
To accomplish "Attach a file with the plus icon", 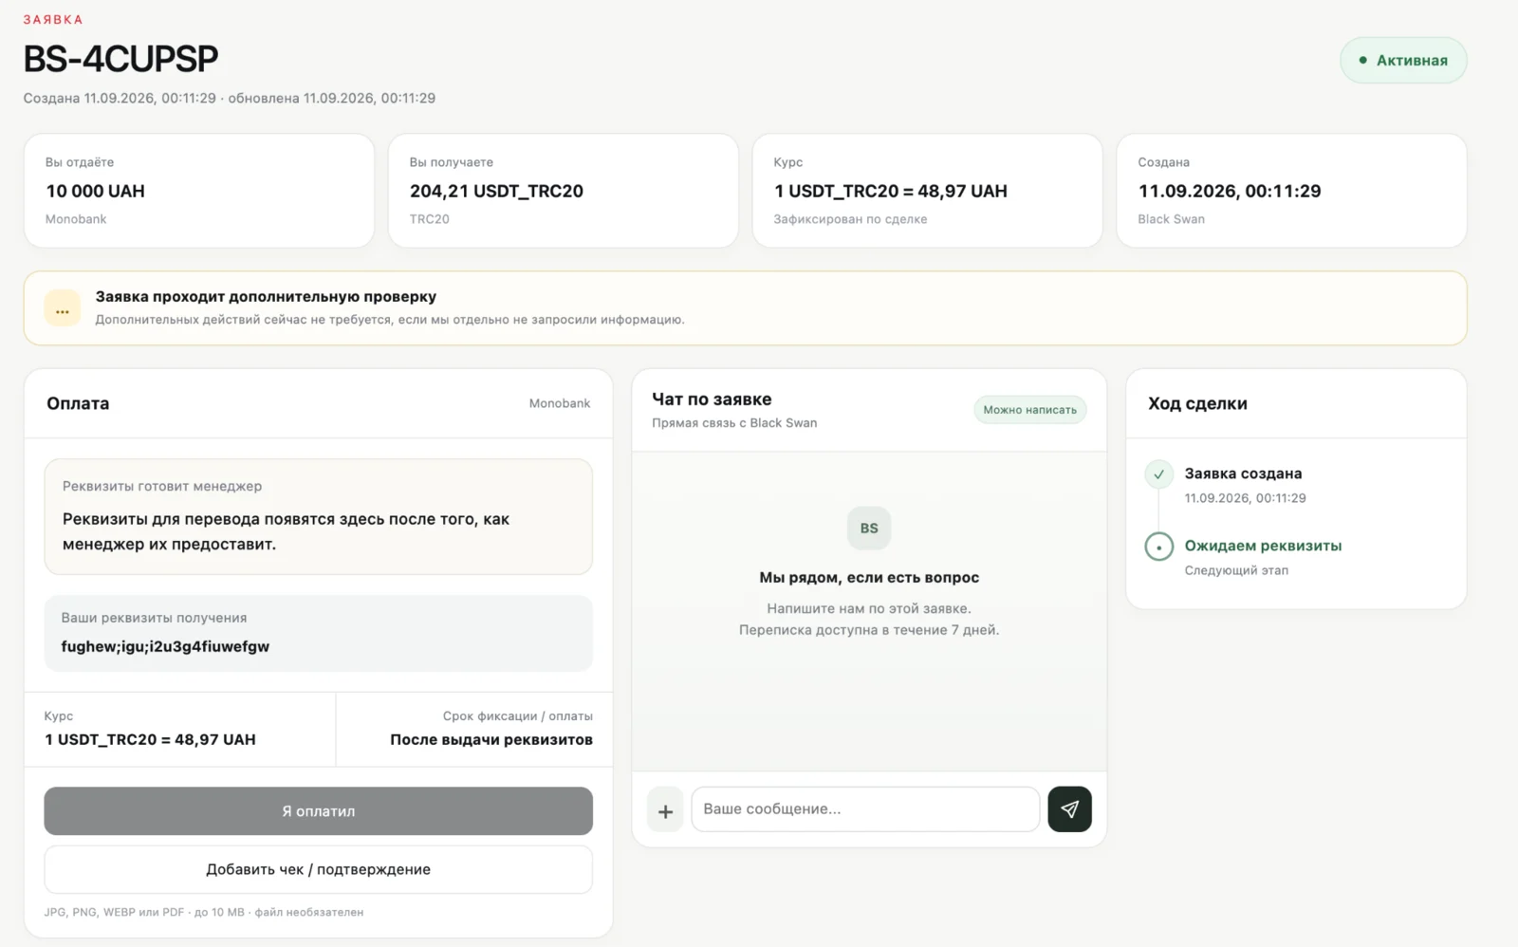I will tap(665, 810).
